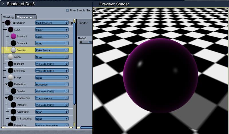Click the Source 2 black sphere icon
Screen dimensions: 229x134
(x=13, y=43)
